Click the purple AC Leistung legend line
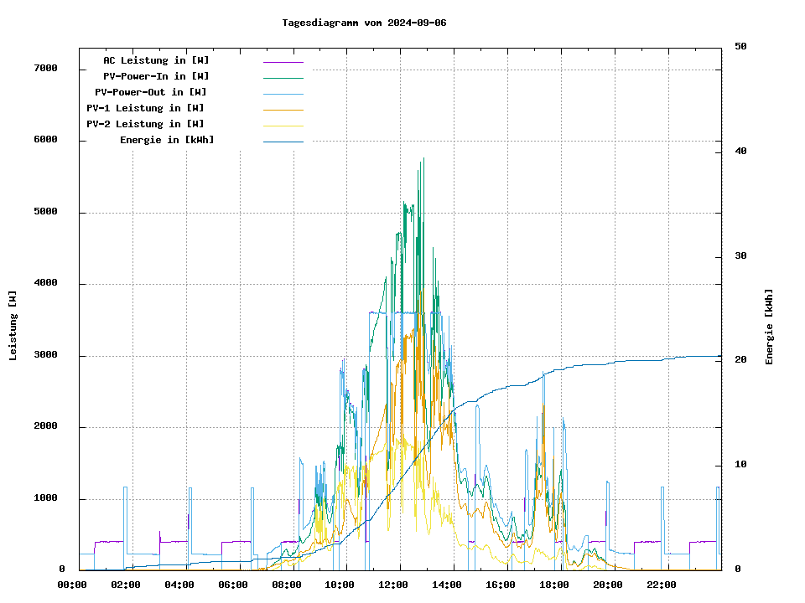 283,62
